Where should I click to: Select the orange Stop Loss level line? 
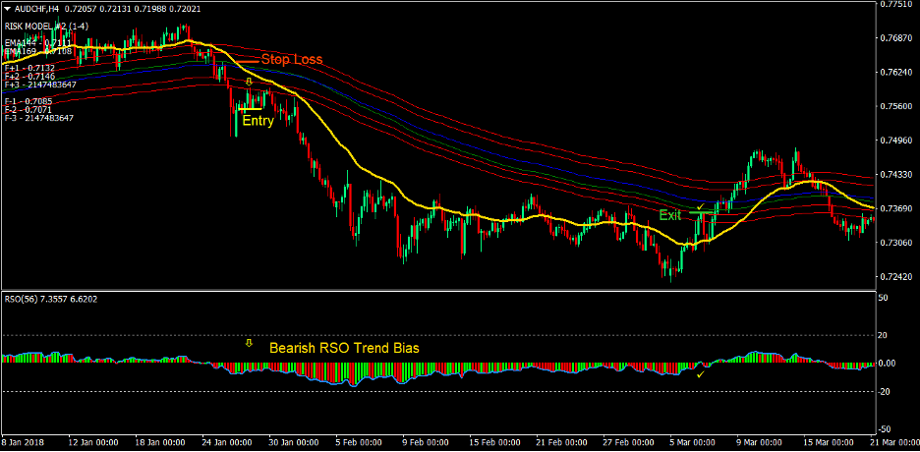[x=249, y=60]
